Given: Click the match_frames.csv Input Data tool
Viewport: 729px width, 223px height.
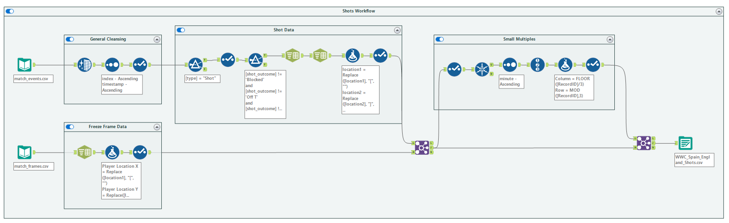Looking at the screenshot, I should point(25,152).
